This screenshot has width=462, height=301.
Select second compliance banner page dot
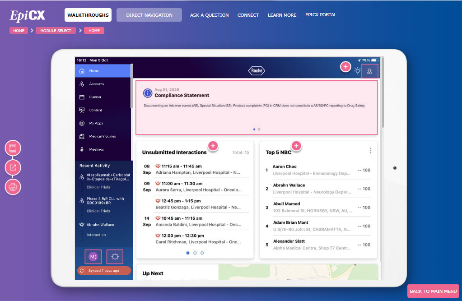(259, 130)
